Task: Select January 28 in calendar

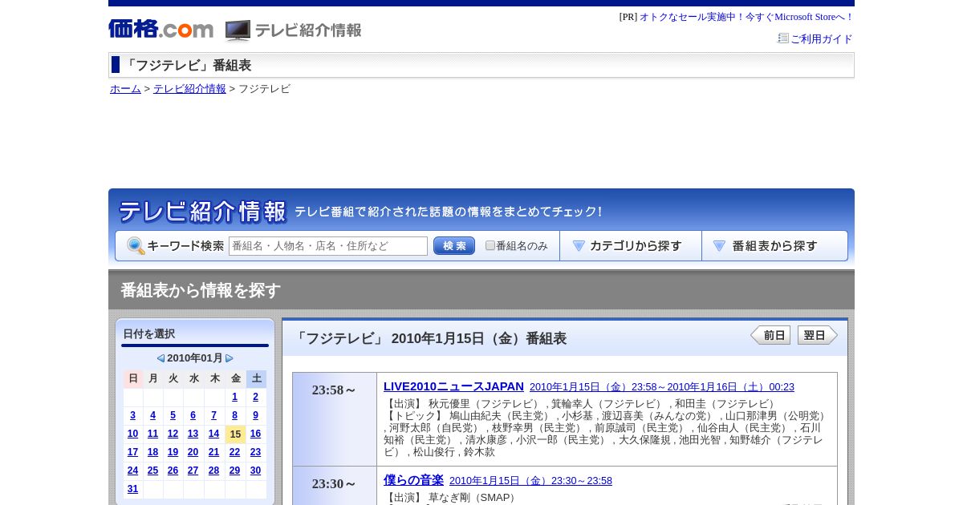Action: pos(213,471)
